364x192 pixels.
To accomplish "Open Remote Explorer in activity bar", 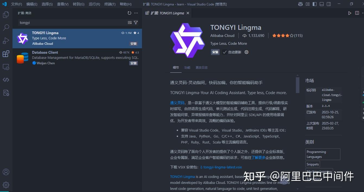I will coord(6,67).
